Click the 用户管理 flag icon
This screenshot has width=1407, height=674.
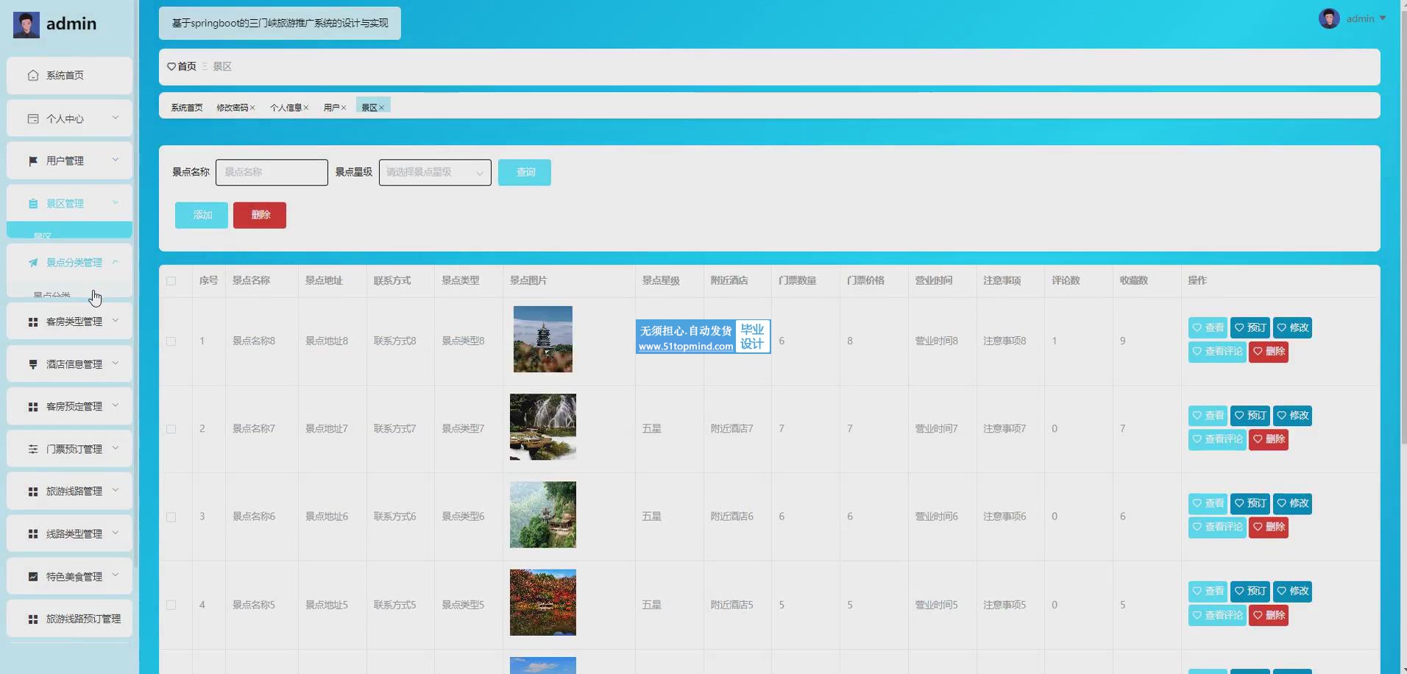point(33,161)
